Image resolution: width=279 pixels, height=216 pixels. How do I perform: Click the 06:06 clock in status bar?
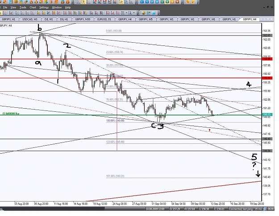(x=271, y=209)
